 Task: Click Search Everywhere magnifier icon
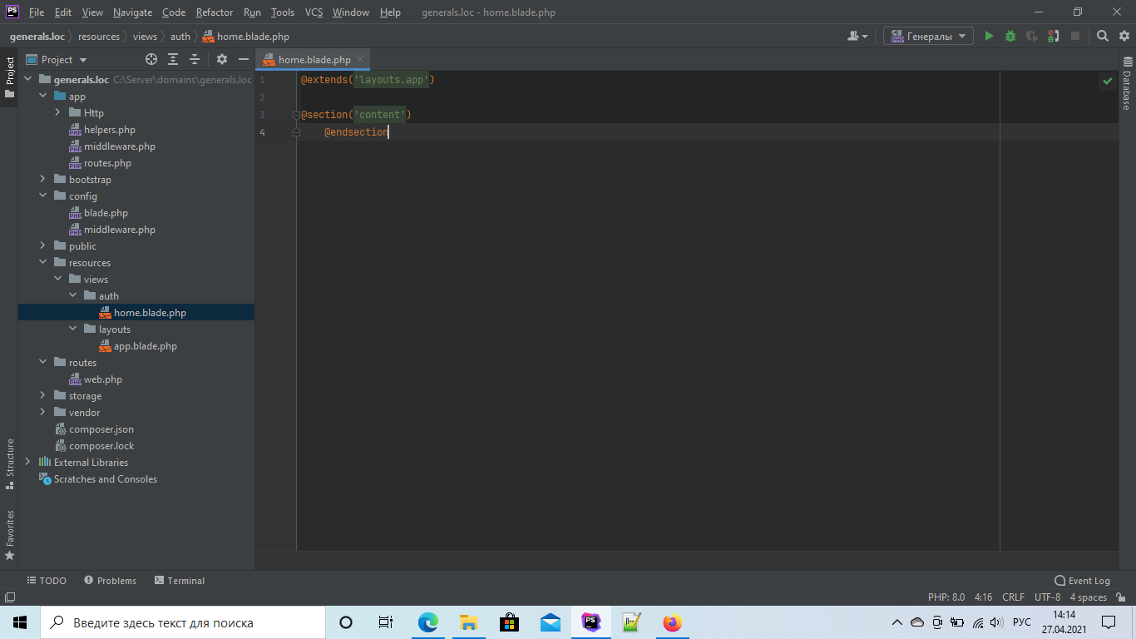tap(1102, 36)
